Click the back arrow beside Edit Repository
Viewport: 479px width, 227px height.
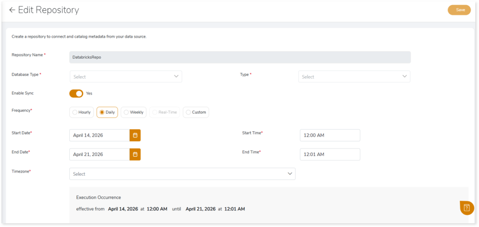coord(12,10)
